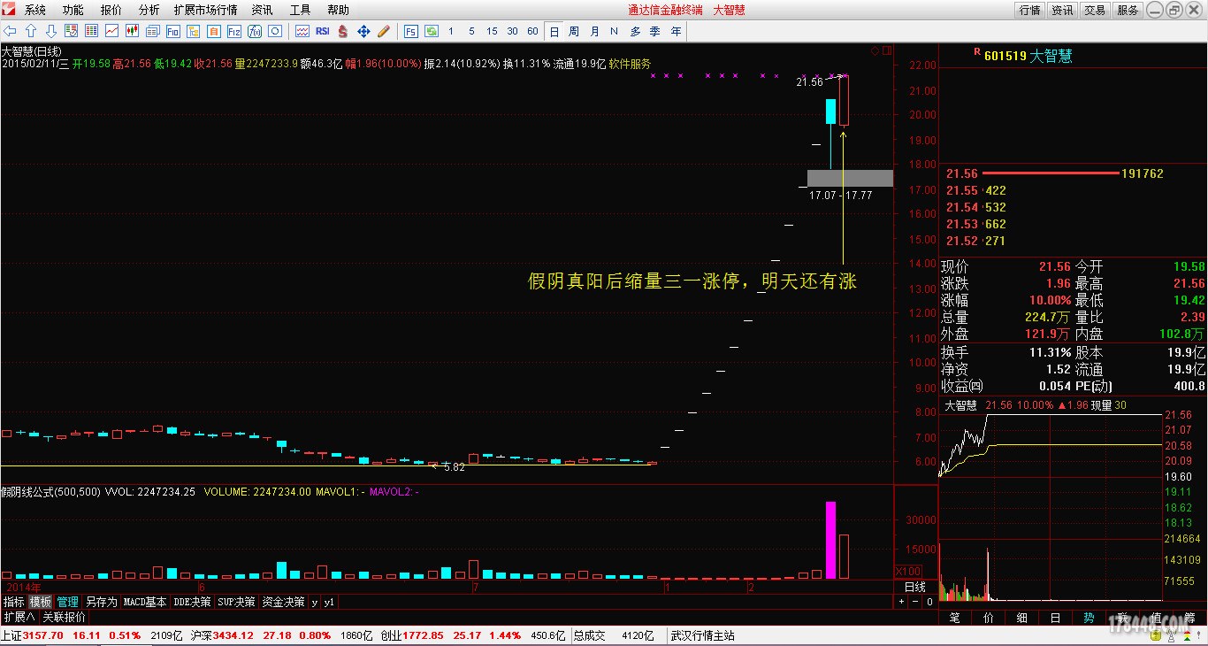Select the 资金决策 template

pos(283,602)
